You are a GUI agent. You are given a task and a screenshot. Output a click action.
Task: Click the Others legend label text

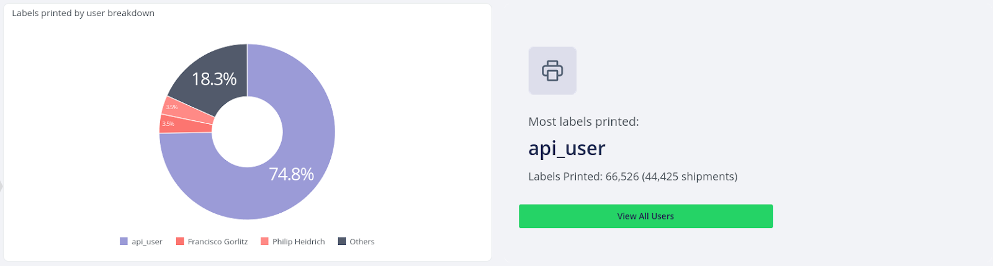(362, 242)
